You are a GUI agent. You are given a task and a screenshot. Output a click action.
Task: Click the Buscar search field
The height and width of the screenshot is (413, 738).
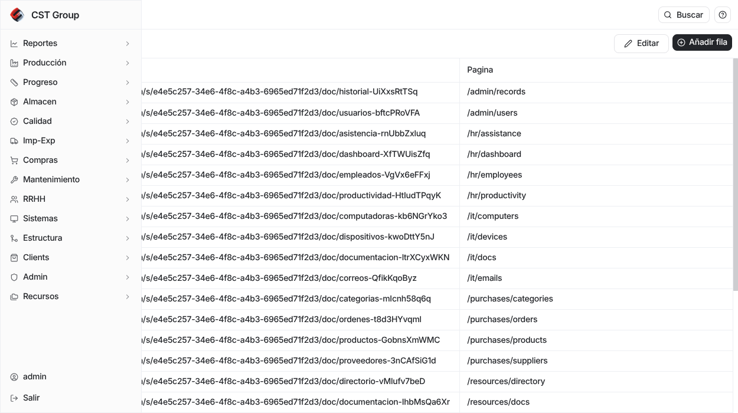[x=684, y=15]
